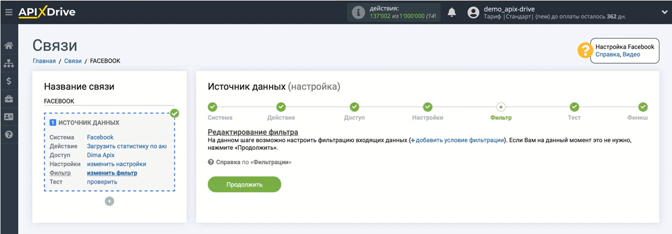
Task: Click проверить test link
Action: pos(102,182)
